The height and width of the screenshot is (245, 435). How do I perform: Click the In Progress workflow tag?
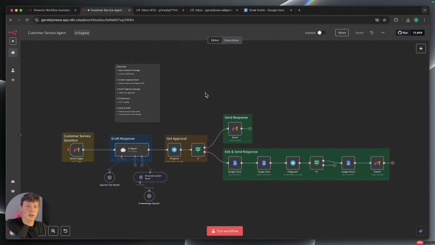point(82,33)
